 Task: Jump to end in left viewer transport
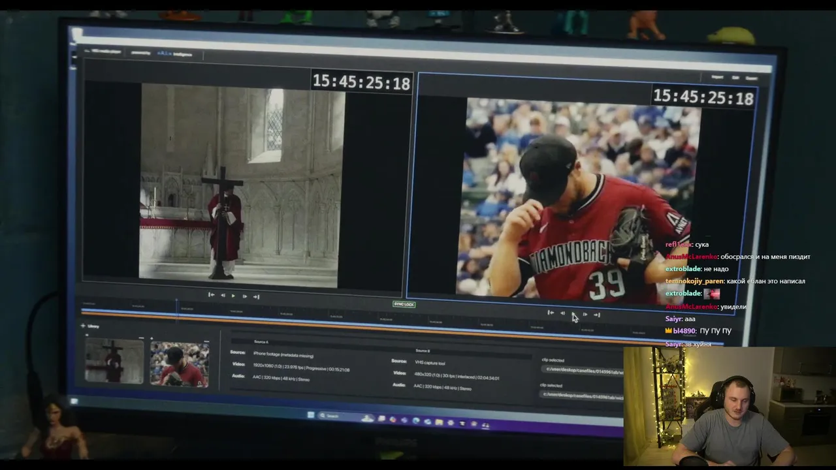pos(256,296)
